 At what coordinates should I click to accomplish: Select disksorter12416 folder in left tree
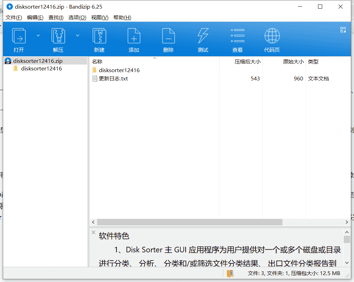(41, 69)
